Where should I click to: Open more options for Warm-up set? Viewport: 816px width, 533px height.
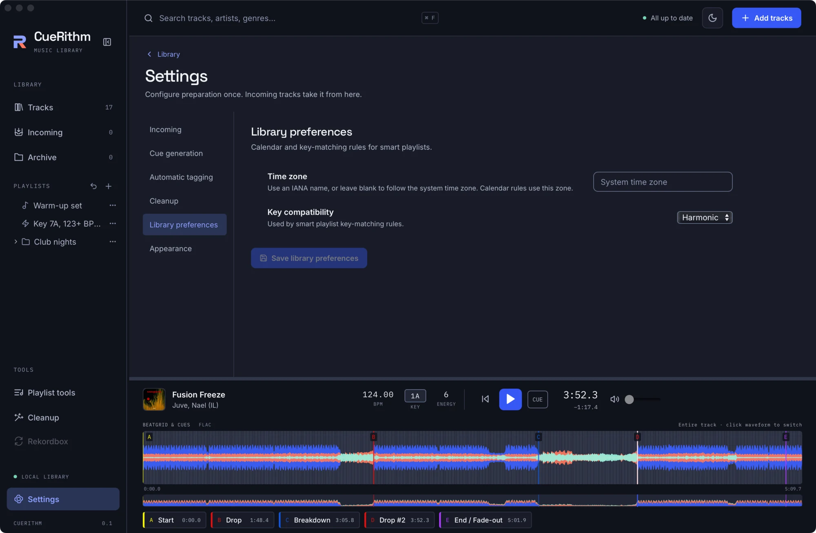coord(113,205)
